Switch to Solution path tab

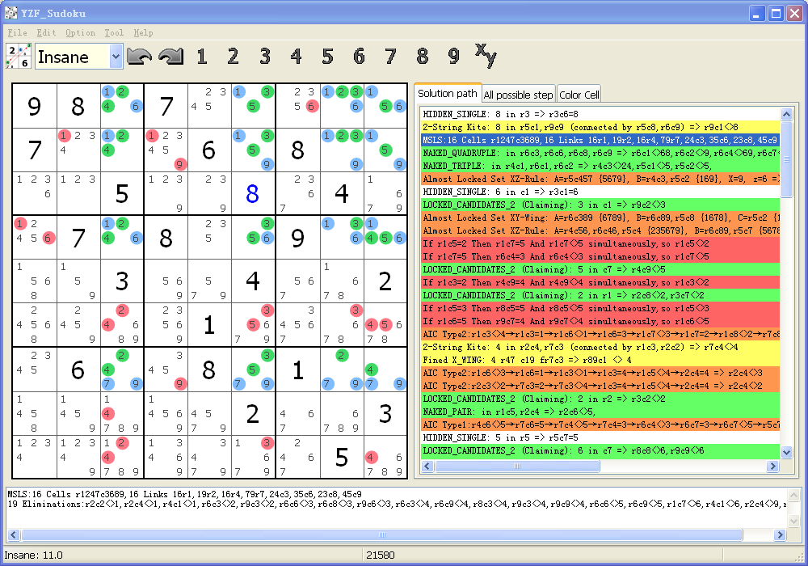(x=448, y=93)
